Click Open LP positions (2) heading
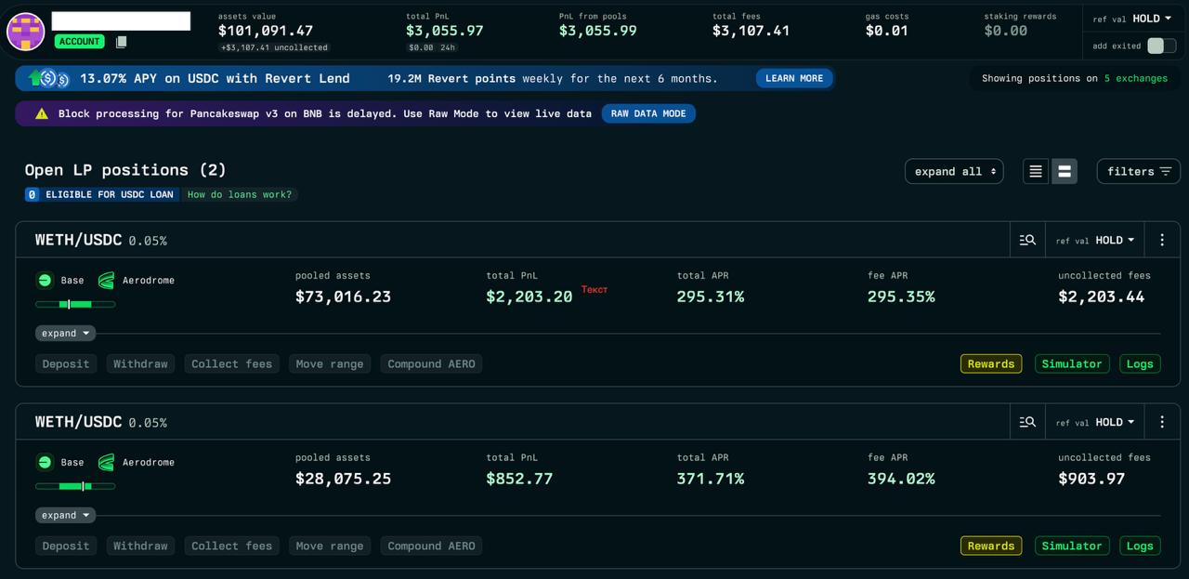Screen dimensions: 1189x579 click(125, 170)
